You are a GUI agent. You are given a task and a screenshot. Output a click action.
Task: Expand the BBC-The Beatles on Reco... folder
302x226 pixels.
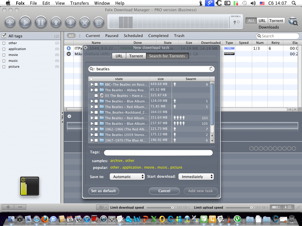92,84
